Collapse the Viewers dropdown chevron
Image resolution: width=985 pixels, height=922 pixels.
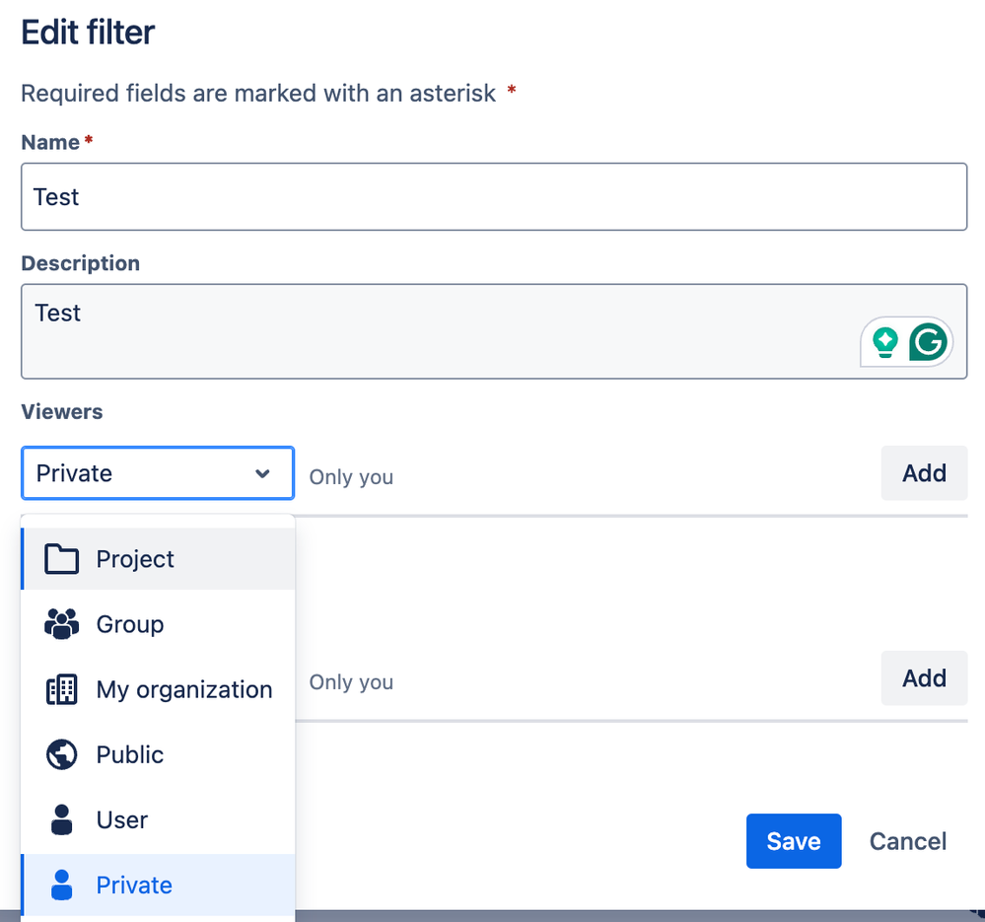pos(262,473)
